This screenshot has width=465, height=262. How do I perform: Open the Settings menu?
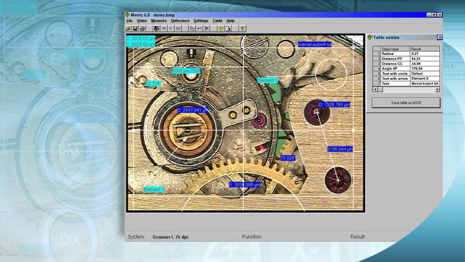(201, 21)
